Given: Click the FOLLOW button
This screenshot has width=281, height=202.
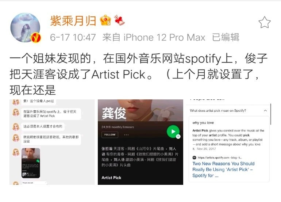Looking at the screenshot, I should tap(110, 135).
